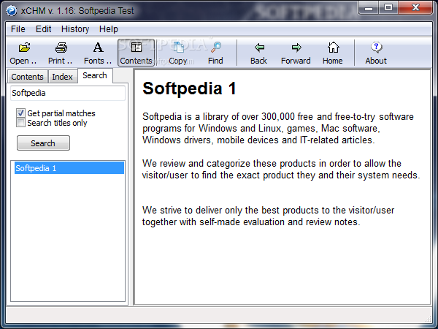Click the Print toolbar icon
The image size is (438, 329).
[61, 48]
